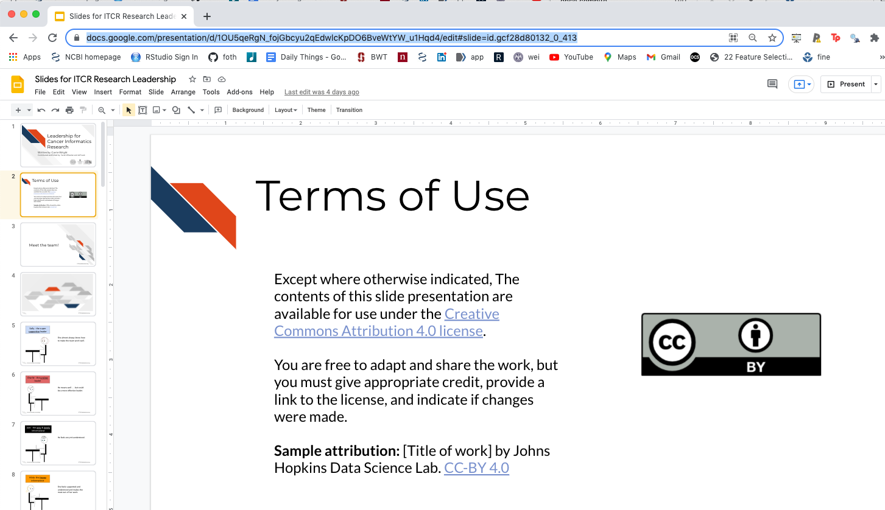885x510 pixels.
Task: Select the Line tool
Action: (191, 110)
